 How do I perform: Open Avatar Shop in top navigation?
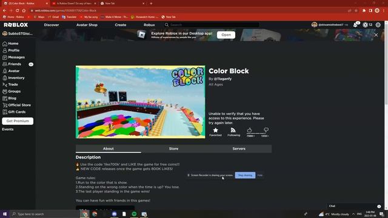pyautogui.click(x=87, y=25)
